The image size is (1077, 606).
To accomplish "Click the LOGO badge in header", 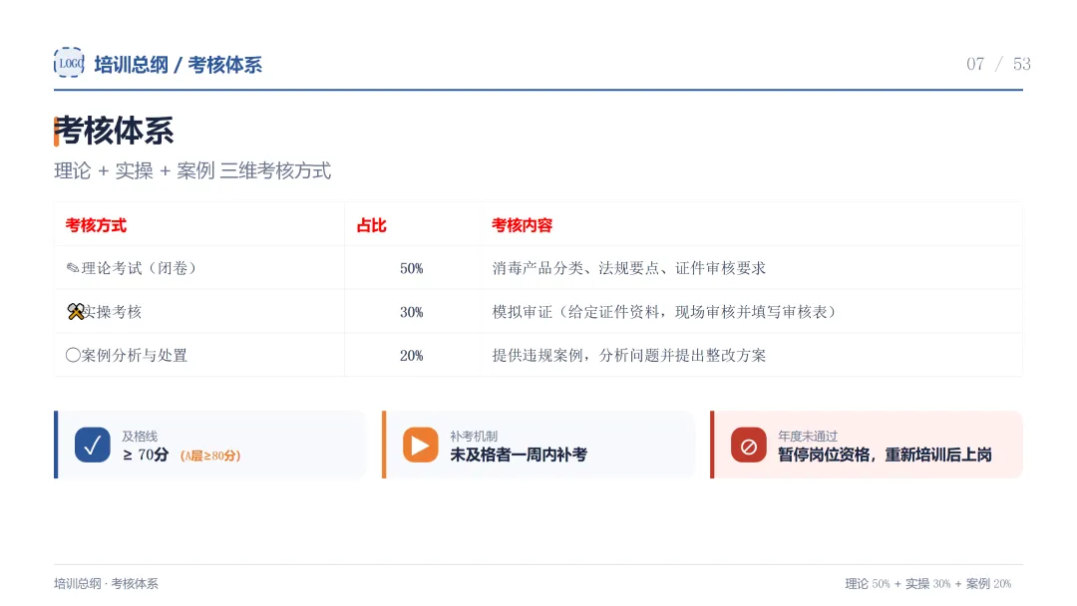I will tap(69, 63).
